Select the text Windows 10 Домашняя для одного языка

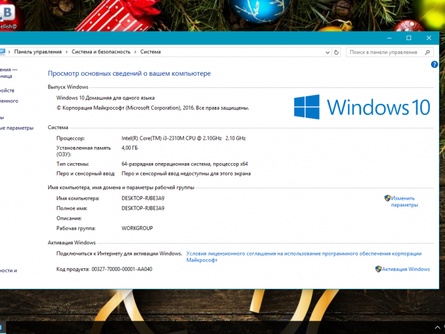click(105, 98)
